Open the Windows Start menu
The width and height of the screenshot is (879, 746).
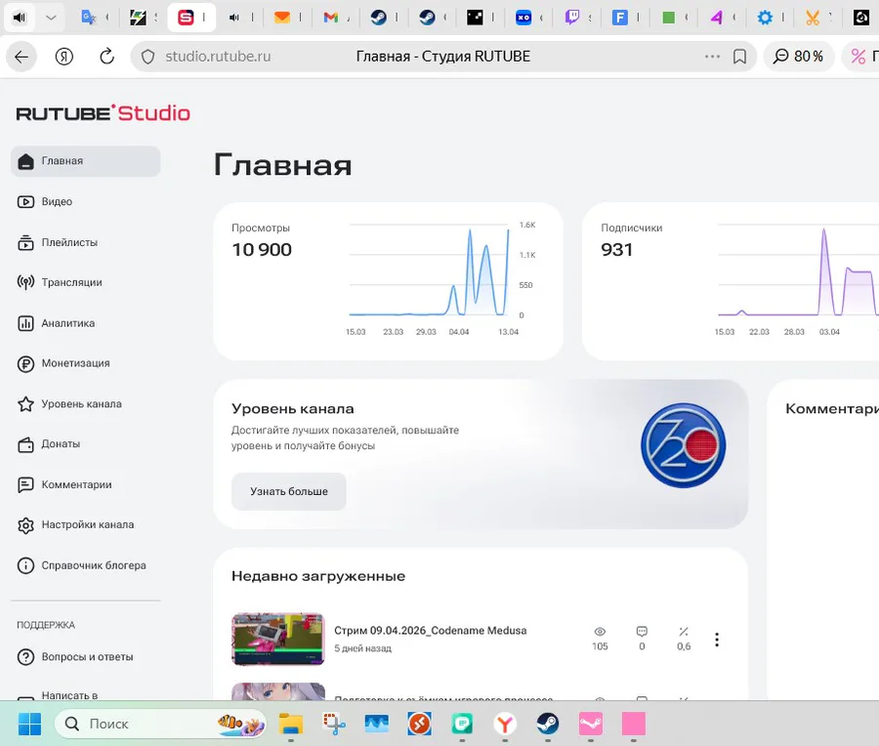(x=29, y=725)
